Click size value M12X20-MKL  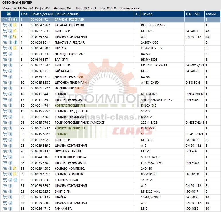pyautogui.click(x=150, y=191)
